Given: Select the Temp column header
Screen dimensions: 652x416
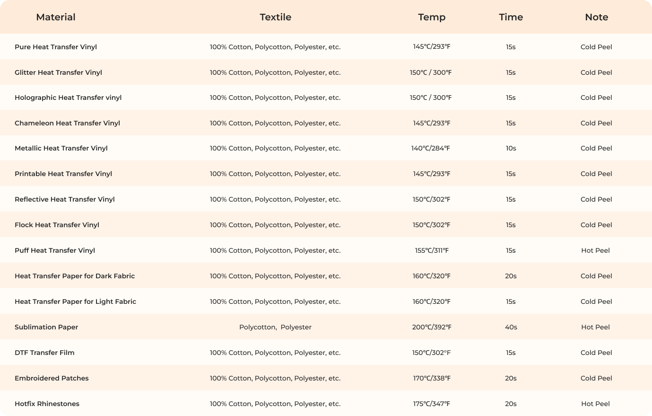Looking at the screenshot, I should 432,17.
